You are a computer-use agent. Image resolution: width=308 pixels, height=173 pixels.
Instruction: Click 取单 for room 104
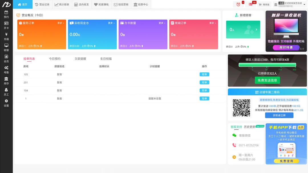tap(204, 90)
